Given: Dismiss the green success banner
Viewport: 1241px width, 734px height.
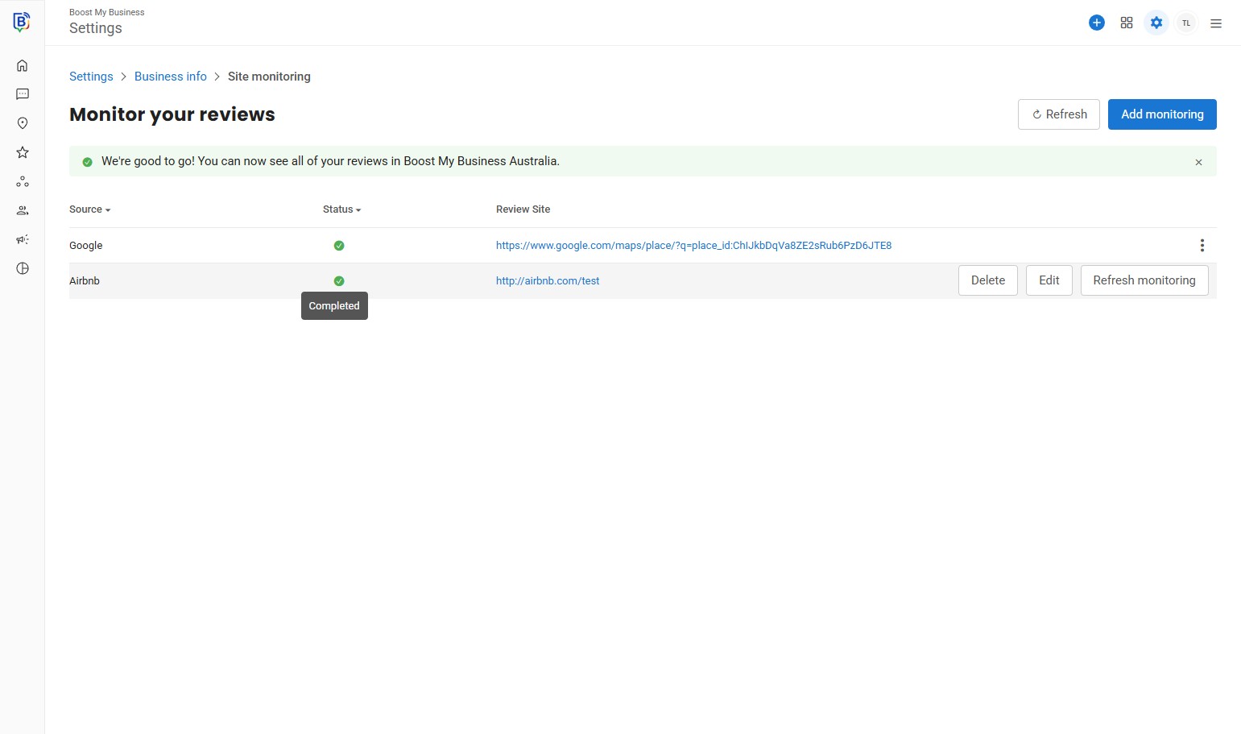Looking at the screenshot, I should pos(1198,162).
